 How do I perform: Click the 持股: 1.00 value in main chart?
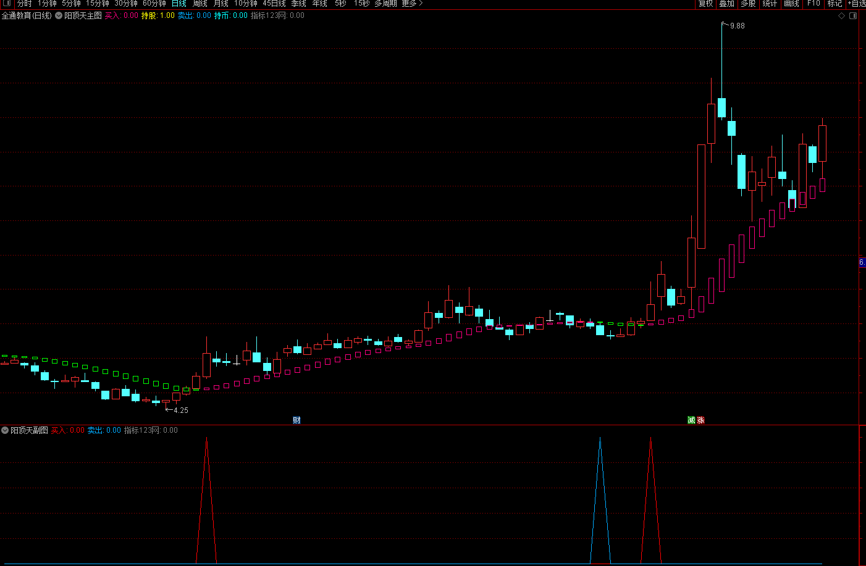(158, 15)
